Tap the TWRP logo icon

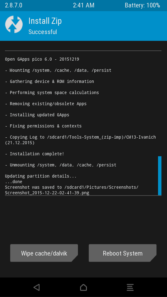tap(14, 25)
